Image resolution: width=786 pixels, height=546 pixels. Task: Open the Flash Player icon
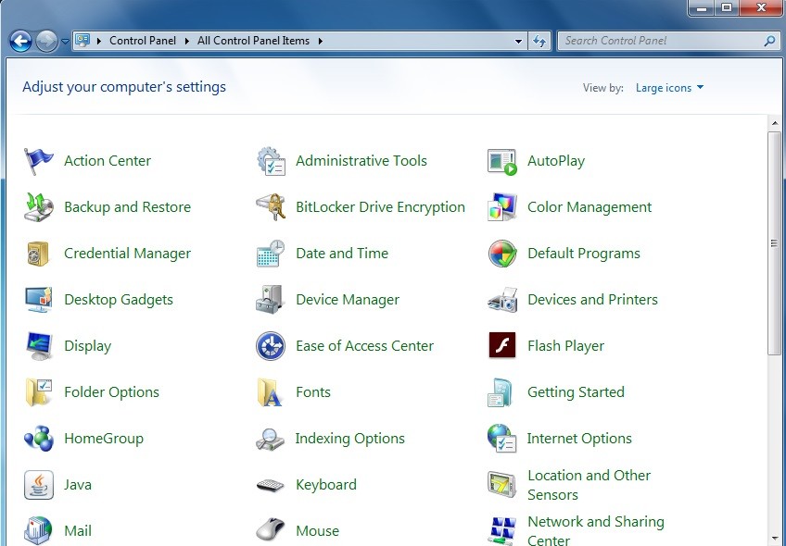[x=502, y=345]
